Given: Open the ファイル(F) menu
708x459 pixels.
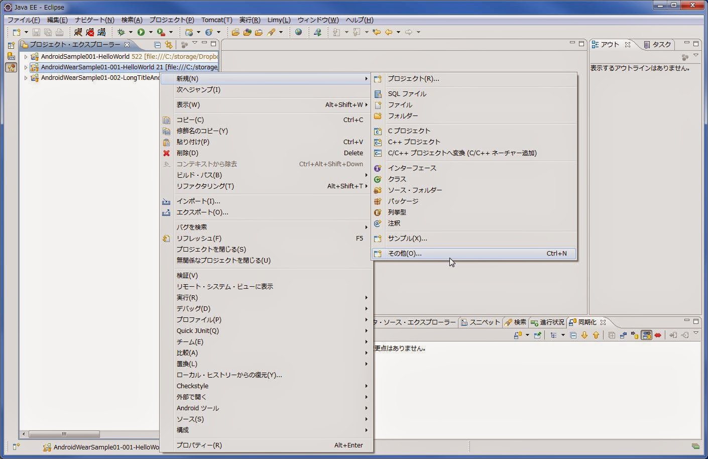Looking at the screenshot, I should coord(24,20).
